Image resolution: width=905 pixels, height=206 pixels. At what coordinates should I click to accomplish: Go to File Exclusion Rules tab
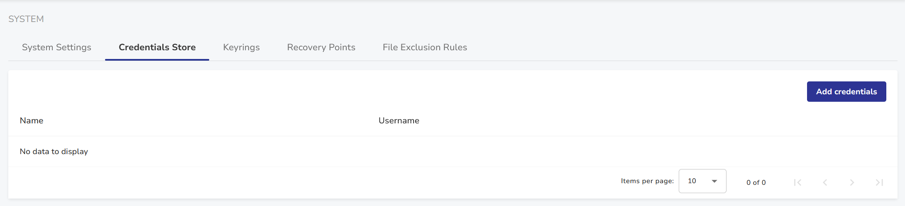[425, 47]
